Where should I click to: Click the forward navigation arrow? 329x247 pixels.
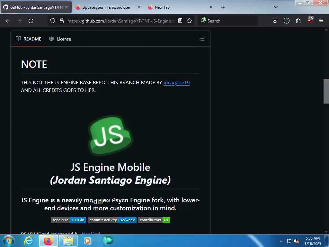point(19,21)
